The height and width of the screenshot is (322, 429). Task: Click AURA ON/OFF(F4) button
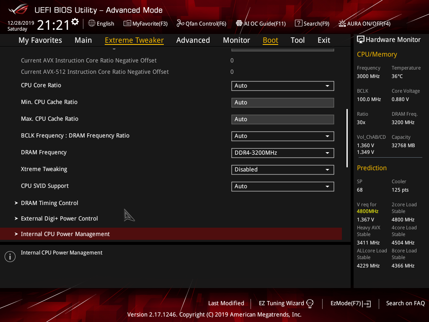364,23
